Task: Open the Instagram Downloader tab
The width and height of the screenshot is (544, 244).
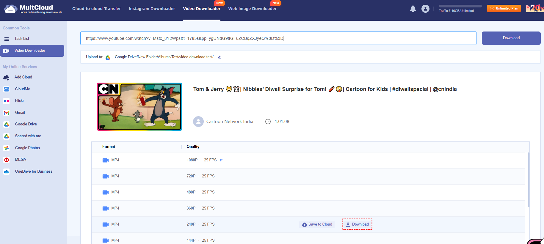Action: click(x=152, y=9)
